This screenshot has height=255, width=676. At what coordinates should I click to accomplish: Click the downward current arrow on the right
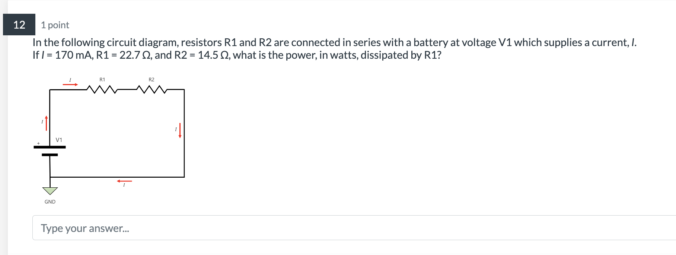[x=180, y=129]
